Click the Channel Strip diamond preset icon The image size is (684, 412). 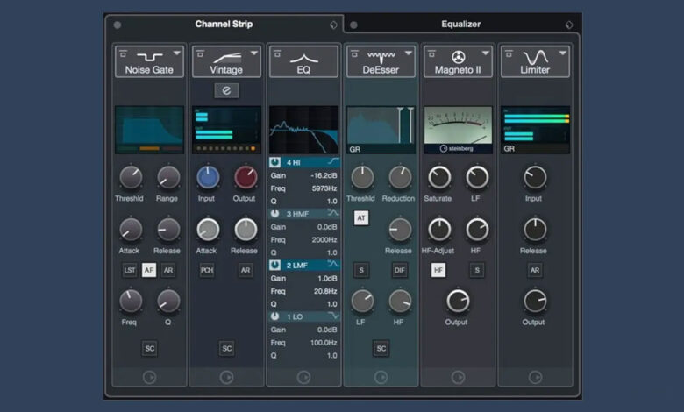click(x=334, y=25)
